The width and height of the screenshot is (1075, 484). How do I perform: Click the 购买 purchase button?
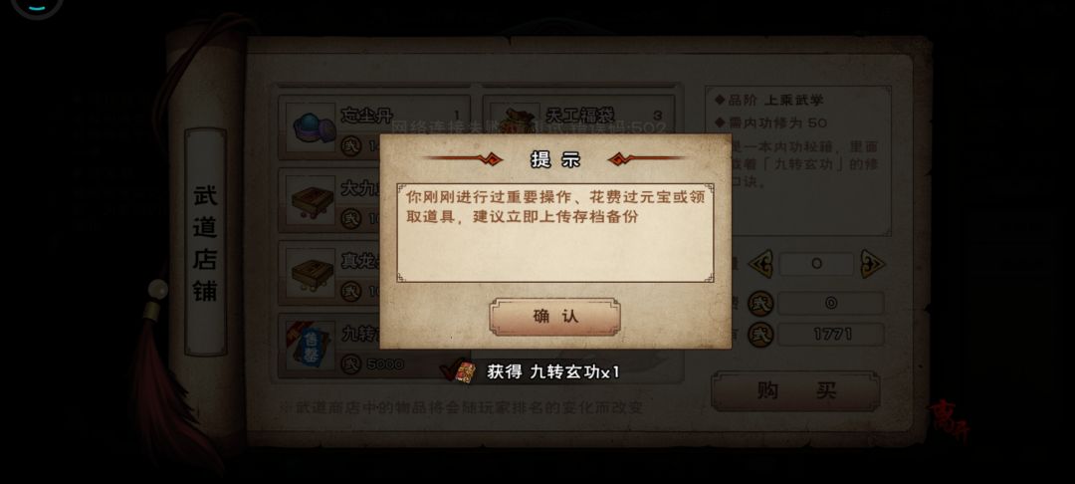(x=795, y=390)
